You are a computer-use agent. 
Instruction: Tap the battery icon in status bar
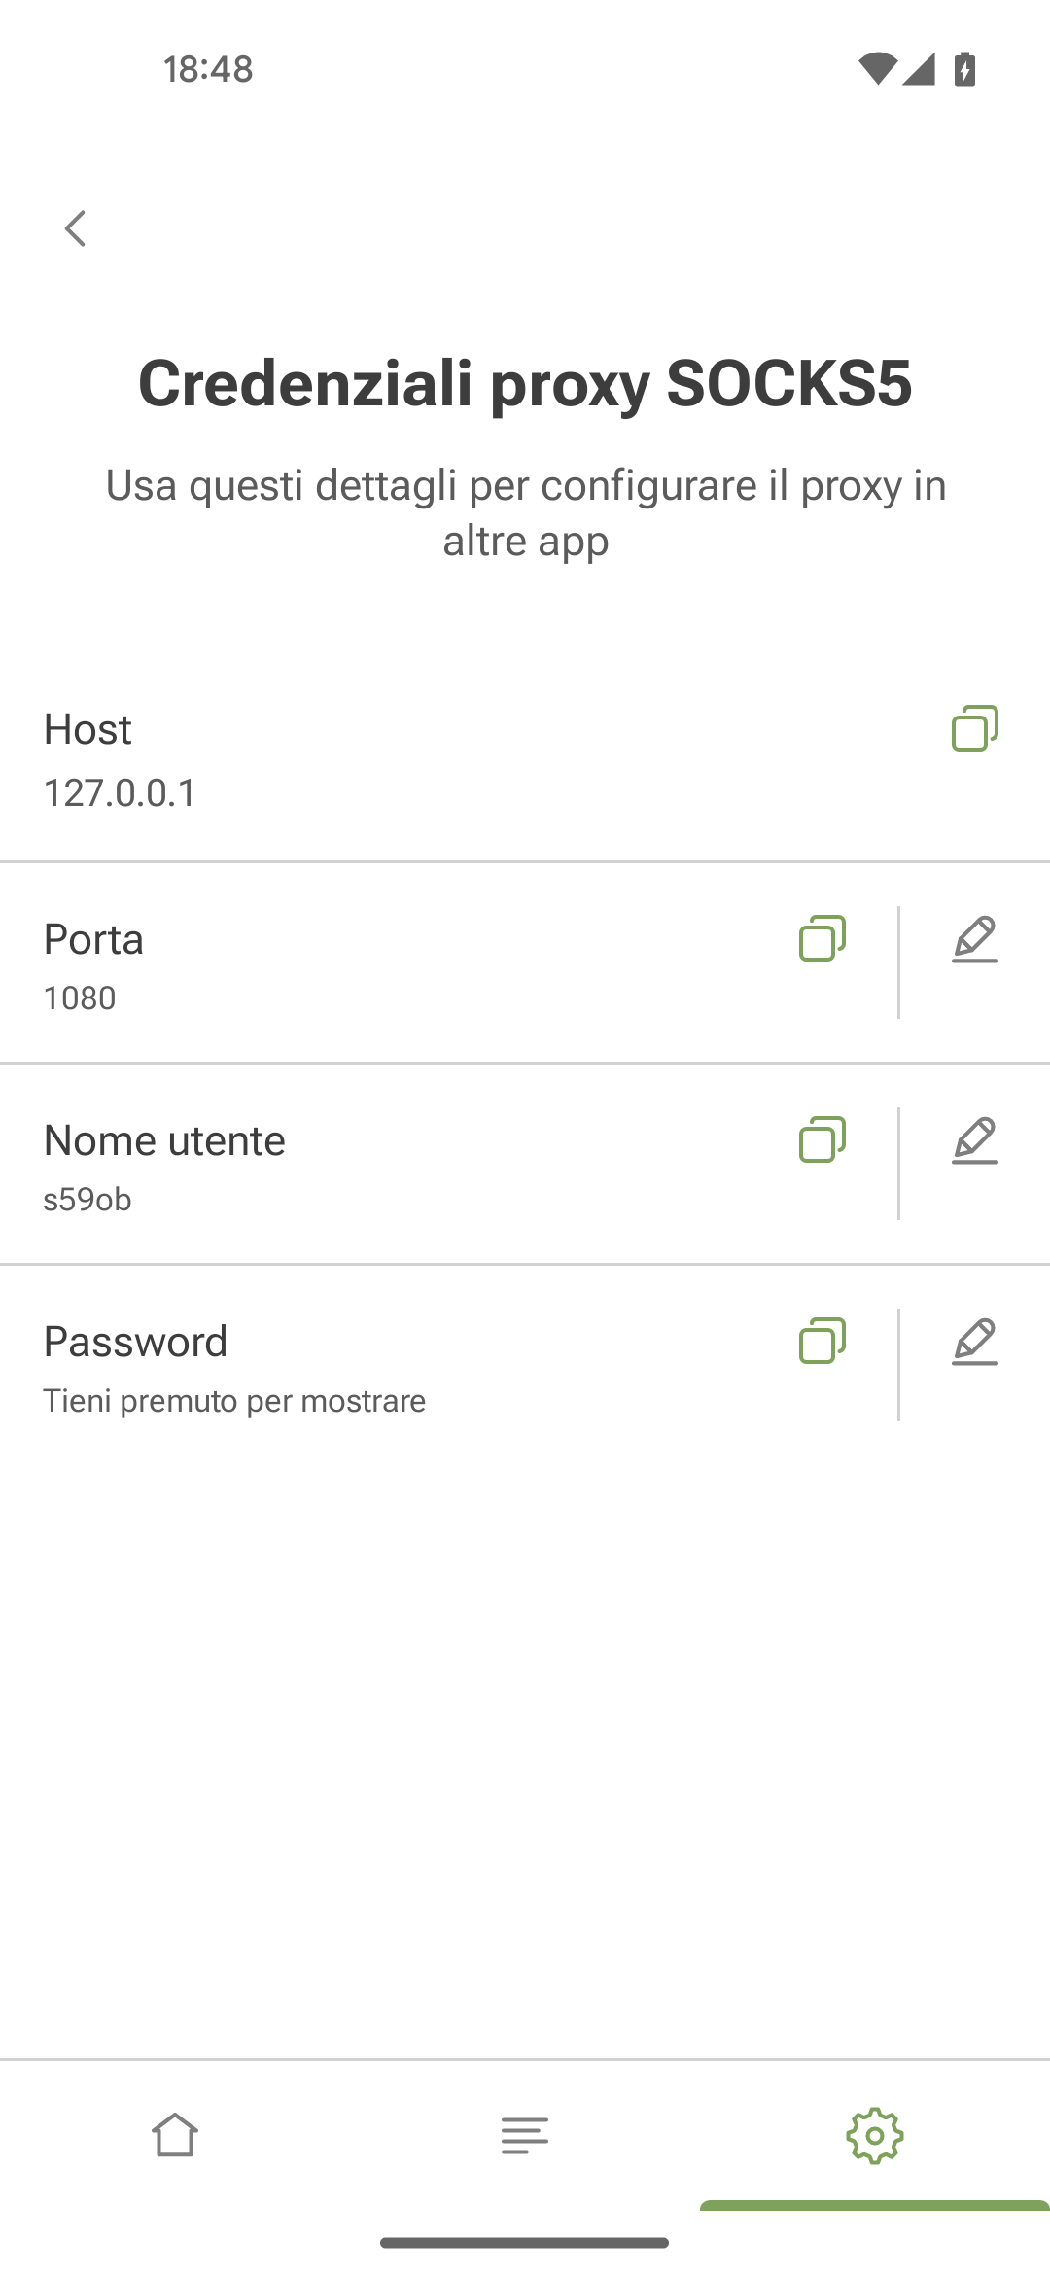(964, 69)
